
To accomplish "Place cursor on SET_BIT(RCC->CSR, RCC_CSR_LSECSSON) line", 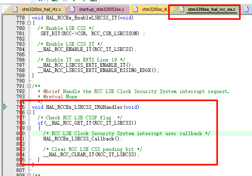I will tap(93, 34).
